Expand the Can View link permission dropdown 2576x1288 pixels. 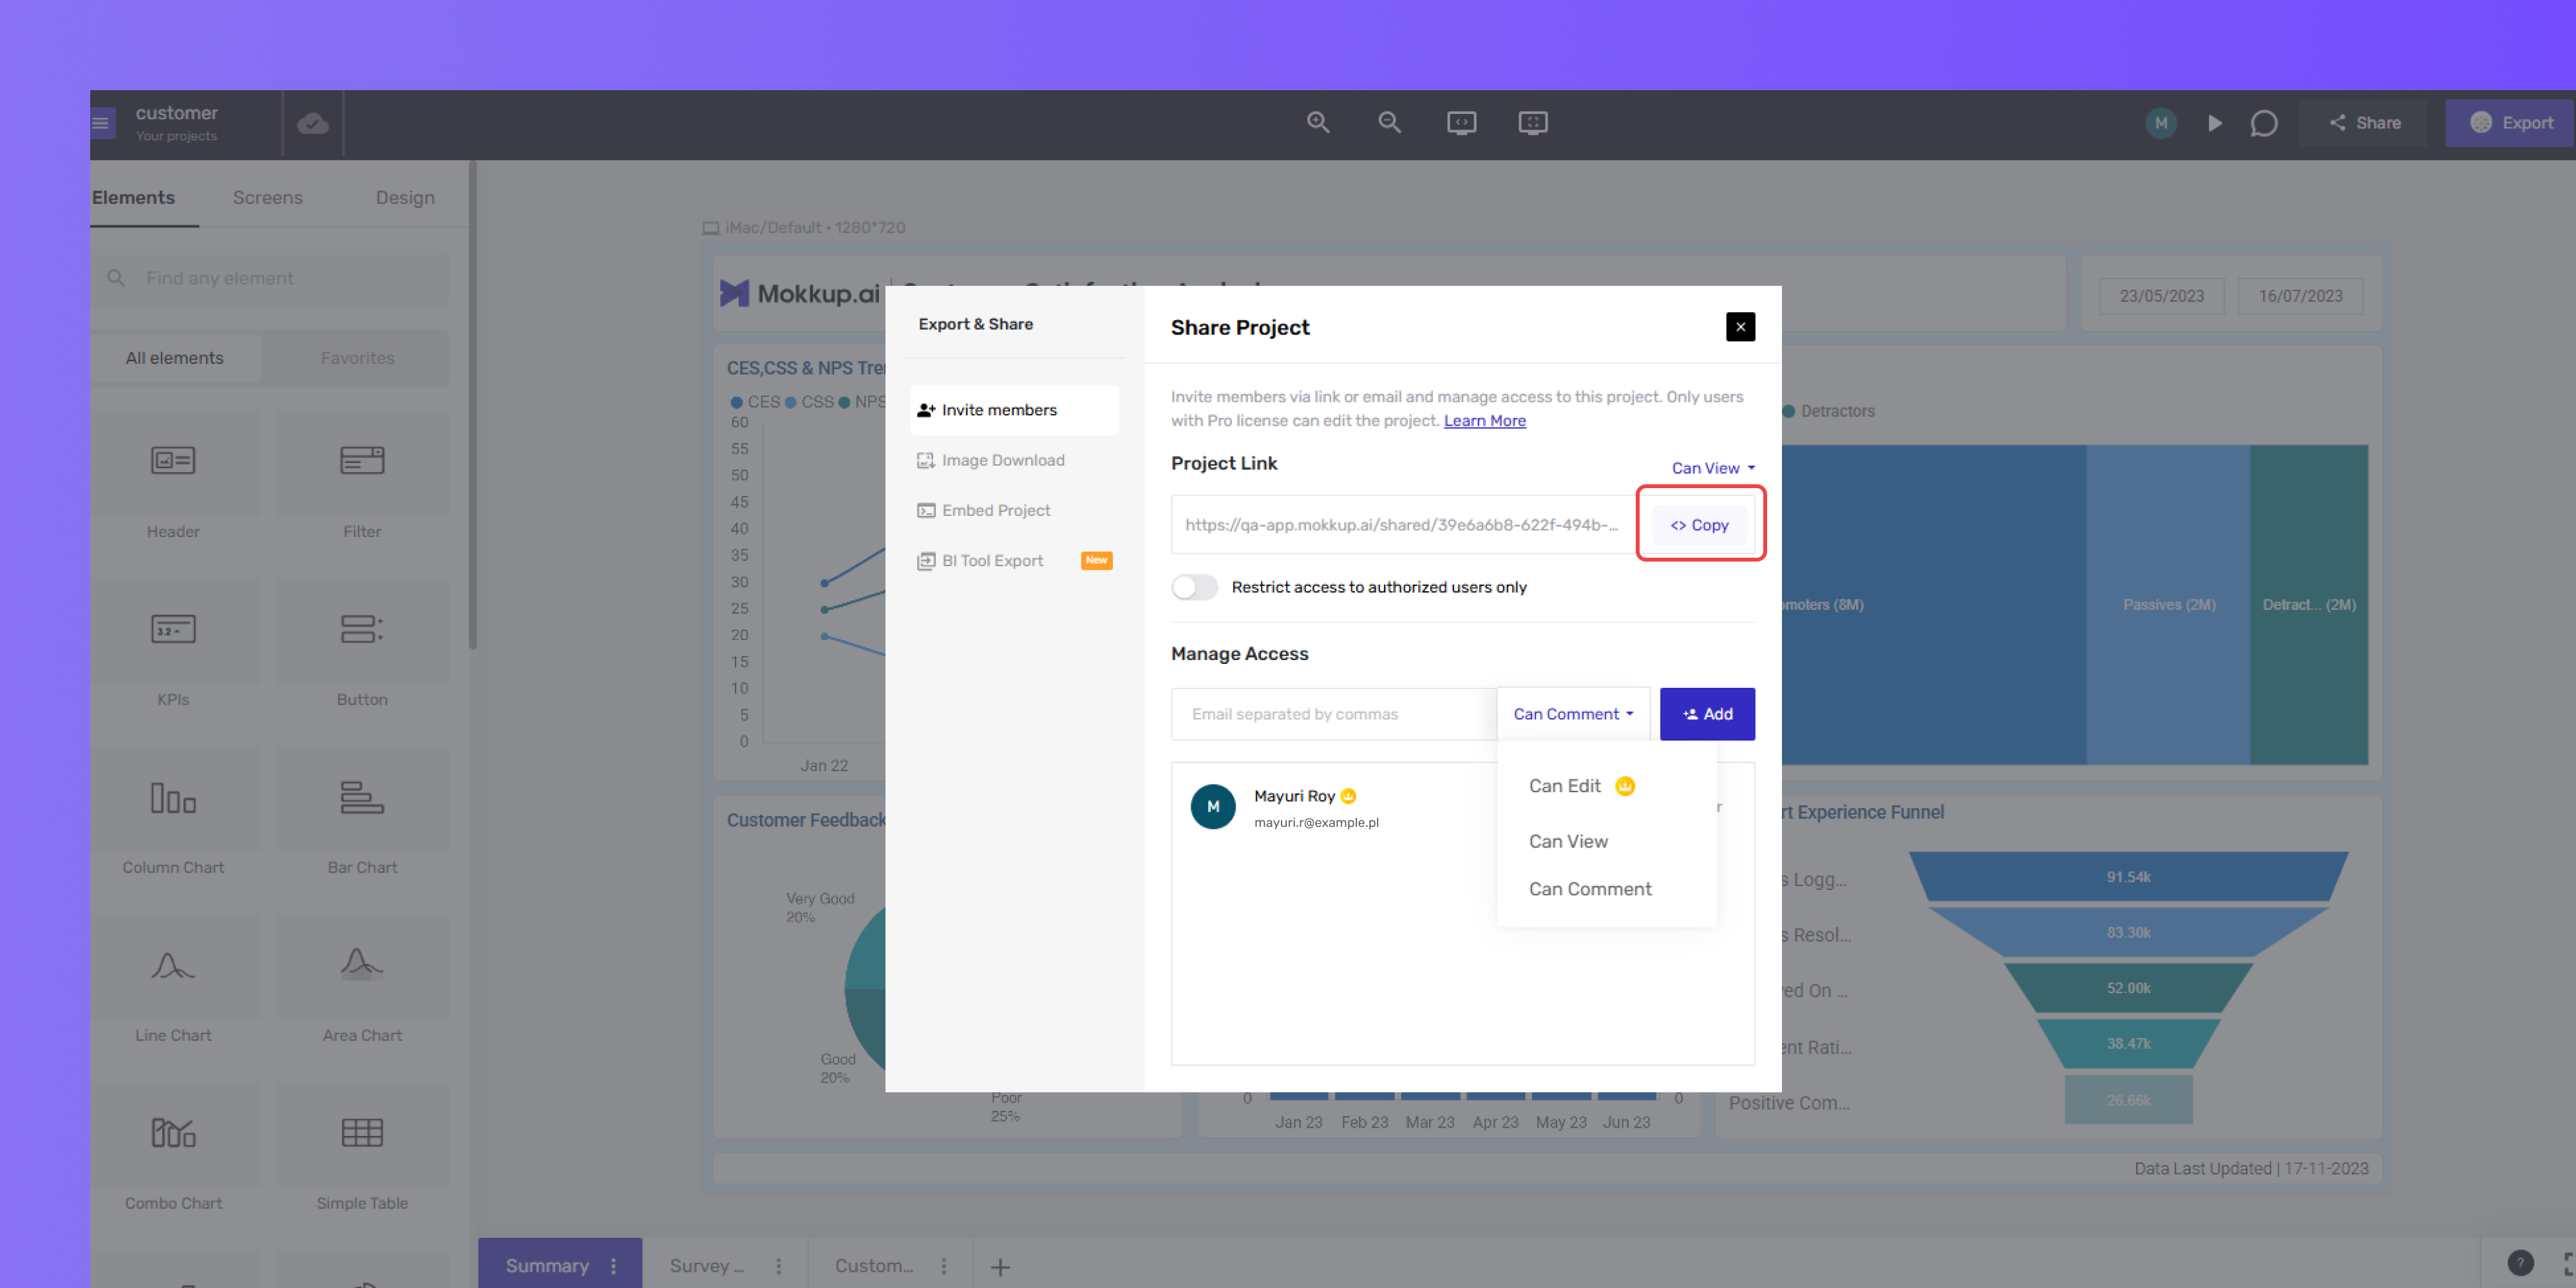1713,468
